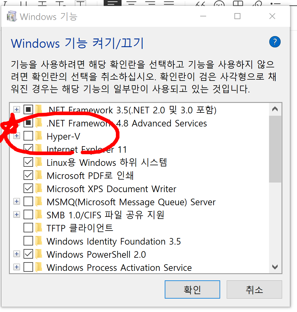Click the folder icon next to MSMQ Server
Viewport: 297px width, 312px height.
click(x=39, y=202)
